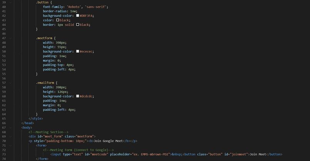Click line number 60 in the gutter

tap(4, 96)
